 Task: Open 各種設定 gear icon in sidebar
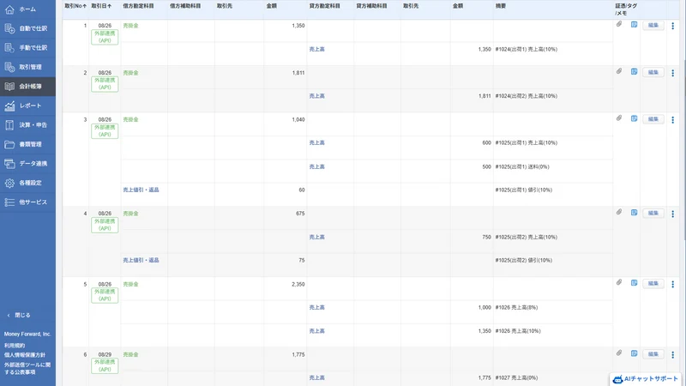point(9,183)
